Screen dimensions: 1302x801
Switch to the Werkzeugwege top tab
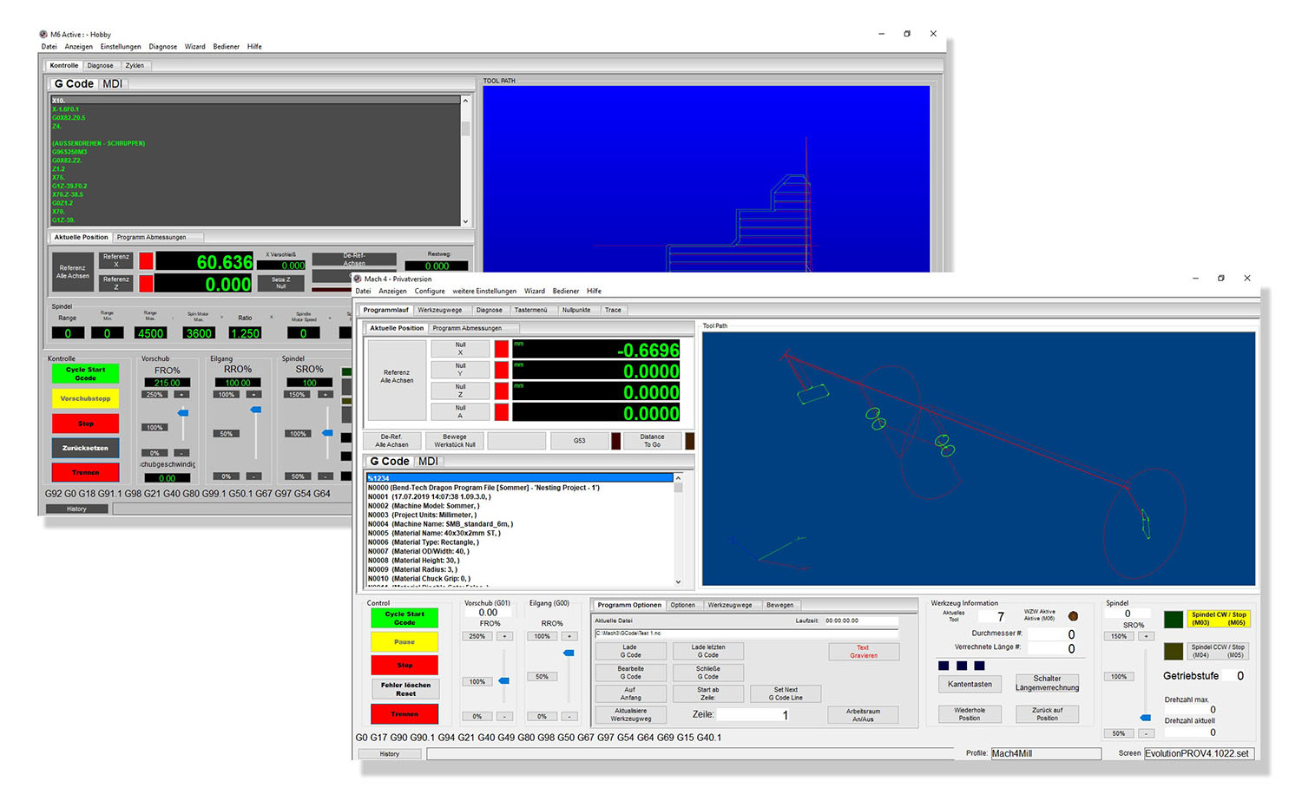(x=440, y=310)
